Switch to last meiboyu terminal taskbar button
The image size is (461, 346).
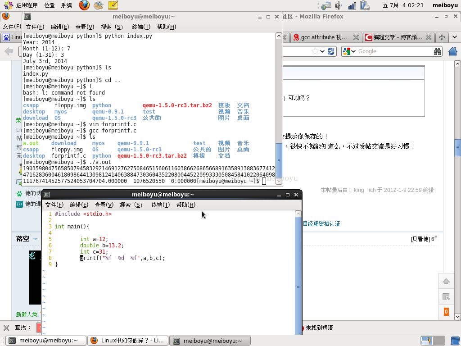[x=210, y=341]
